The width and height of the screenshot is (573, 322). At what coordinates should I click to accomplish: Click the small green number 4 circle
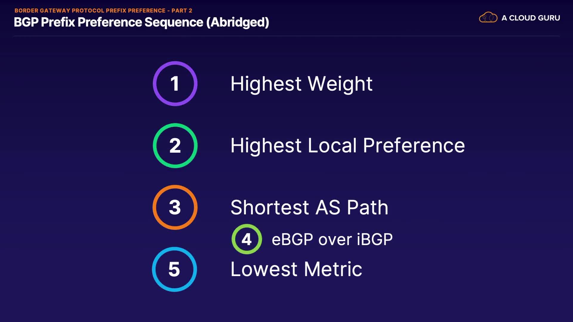coord(247,239)
